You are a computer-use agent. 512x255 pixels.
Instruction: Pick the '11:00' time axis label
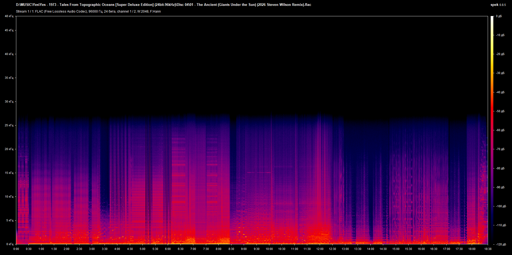294,249
